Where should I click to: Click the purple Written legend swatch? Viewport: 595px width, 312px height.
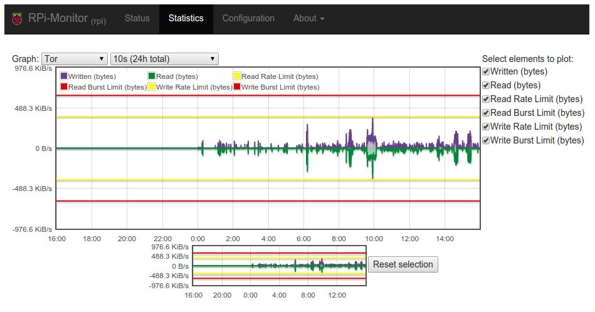[64, 76]
